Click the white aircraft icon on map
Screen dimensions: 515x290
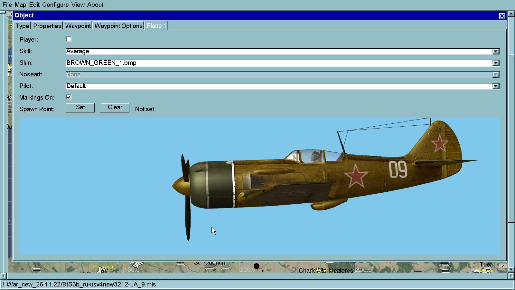coord(137,265)
